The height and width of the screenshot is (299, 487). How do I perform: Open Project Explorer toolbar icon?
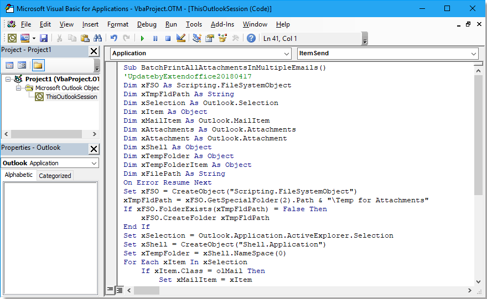(x=196, y=38)
